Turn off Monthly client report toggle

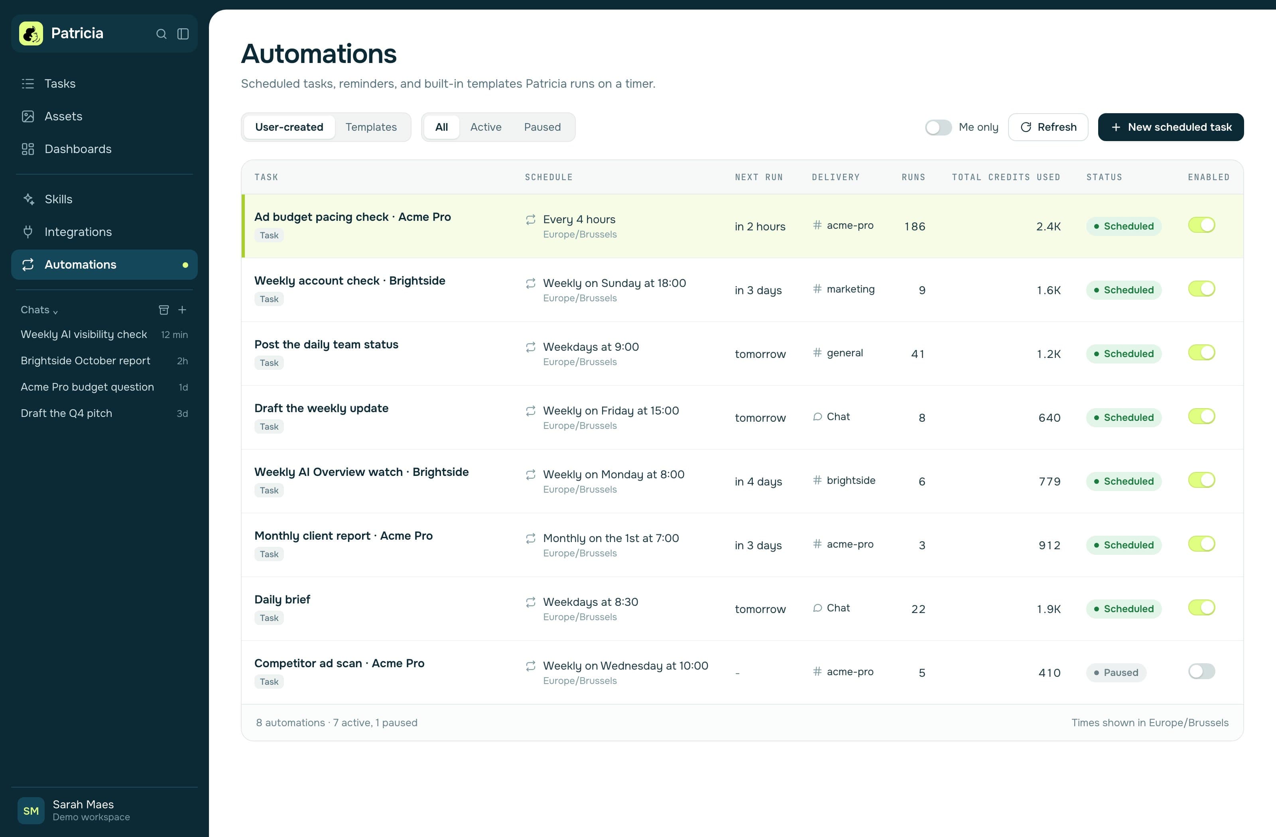1201,544
